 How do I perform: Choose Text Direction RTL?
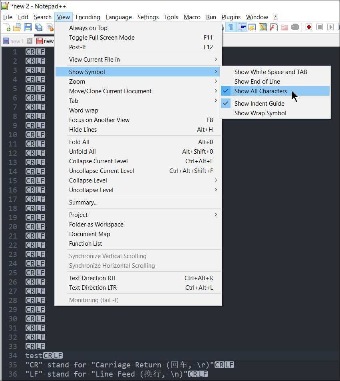(138, 278)
